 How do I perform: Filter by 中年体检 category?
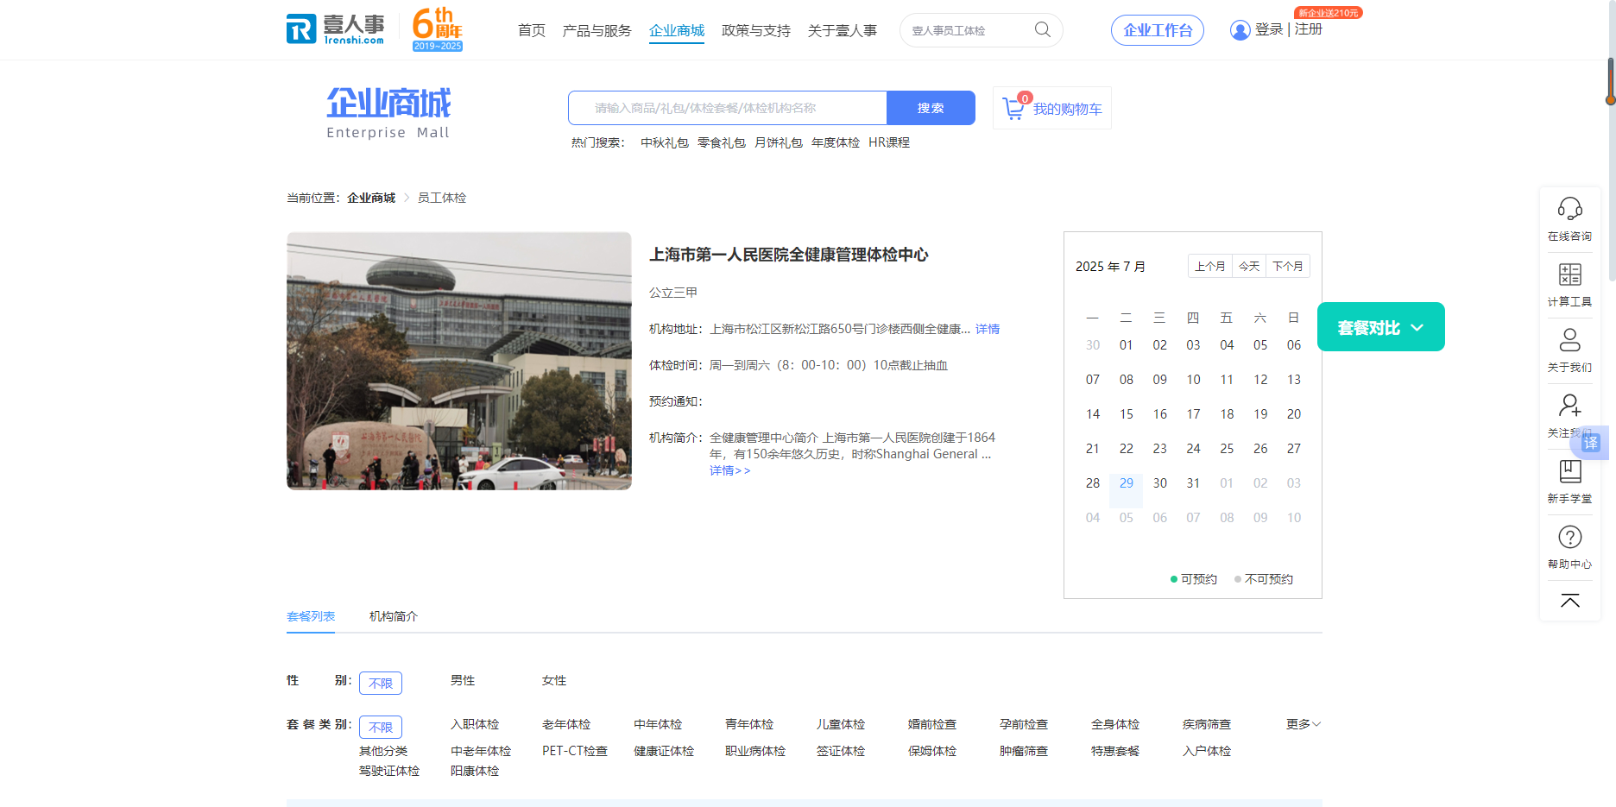pyautogui.click(x=658, y=724)
